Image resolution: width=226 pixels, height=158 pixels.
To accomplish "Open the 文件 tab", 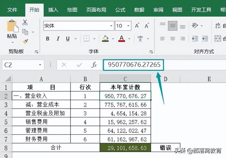I will [12, 10].
